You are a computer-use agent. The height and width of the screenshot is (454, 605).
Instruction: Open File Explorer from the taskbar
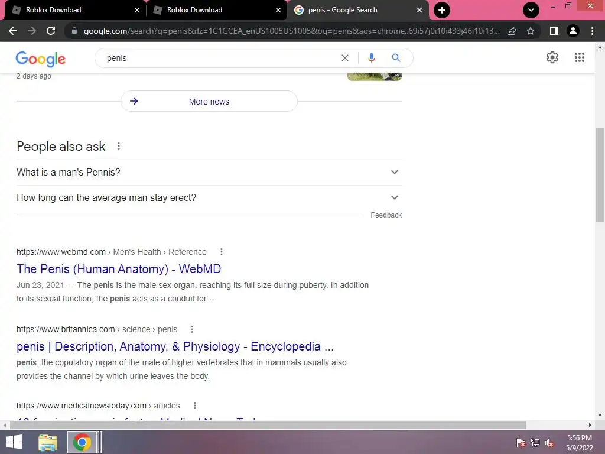point(48,442)
